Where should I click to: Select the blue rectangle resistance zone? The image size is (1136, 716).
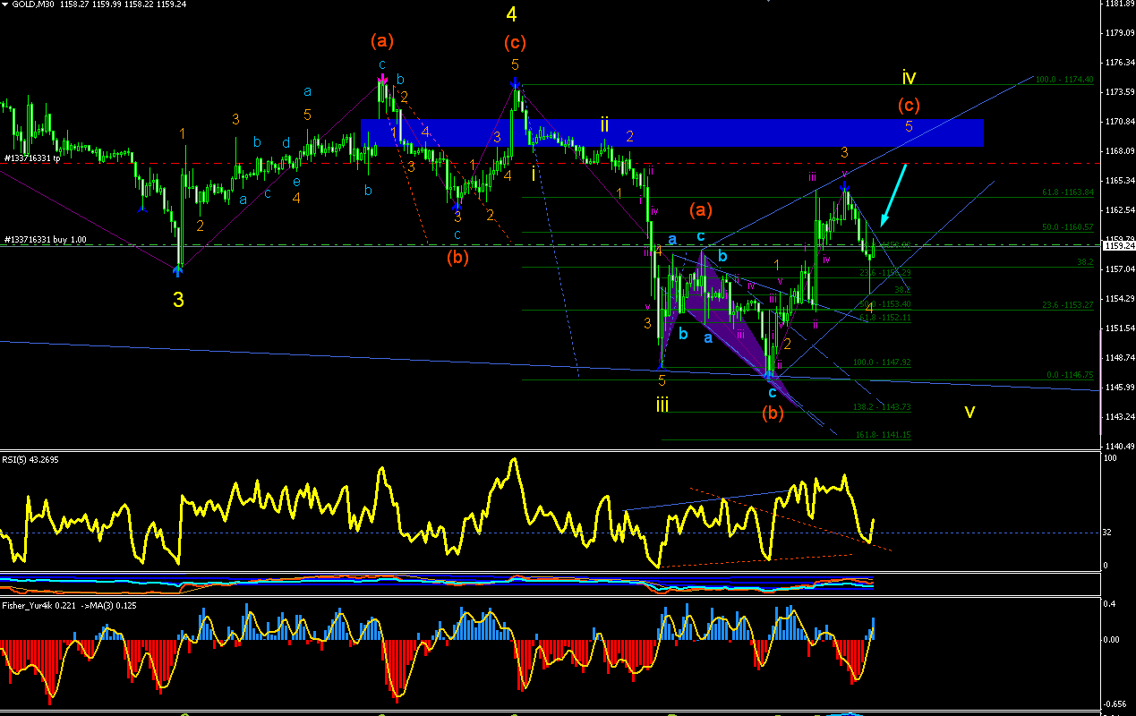click(x=672, y=132)
